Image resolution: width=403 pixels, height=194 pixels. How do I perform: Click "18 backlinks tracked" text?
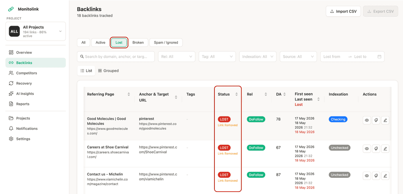95,16
